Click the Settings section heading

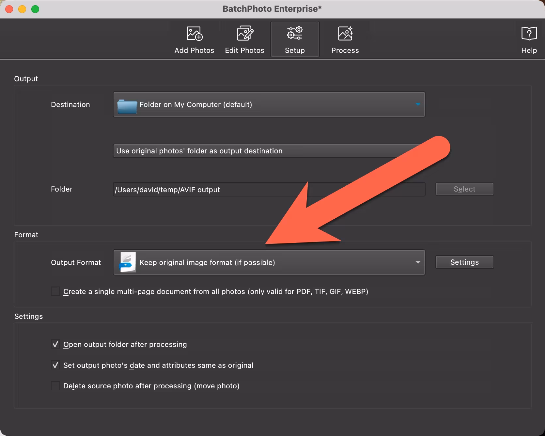28,316
